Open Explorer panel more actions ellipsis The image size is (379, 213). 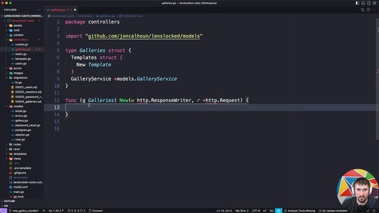pyautogui.click(x=39, y=10)
